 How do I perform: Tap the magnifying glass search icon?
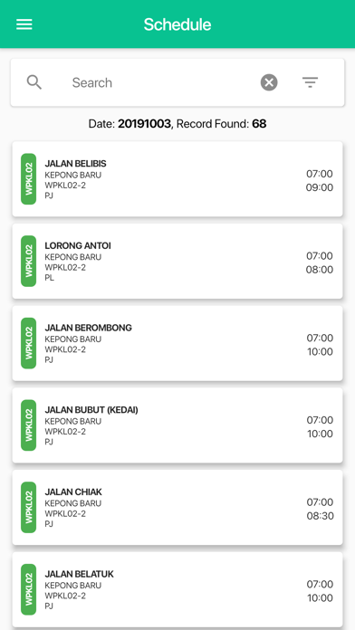tap(34, 82)
